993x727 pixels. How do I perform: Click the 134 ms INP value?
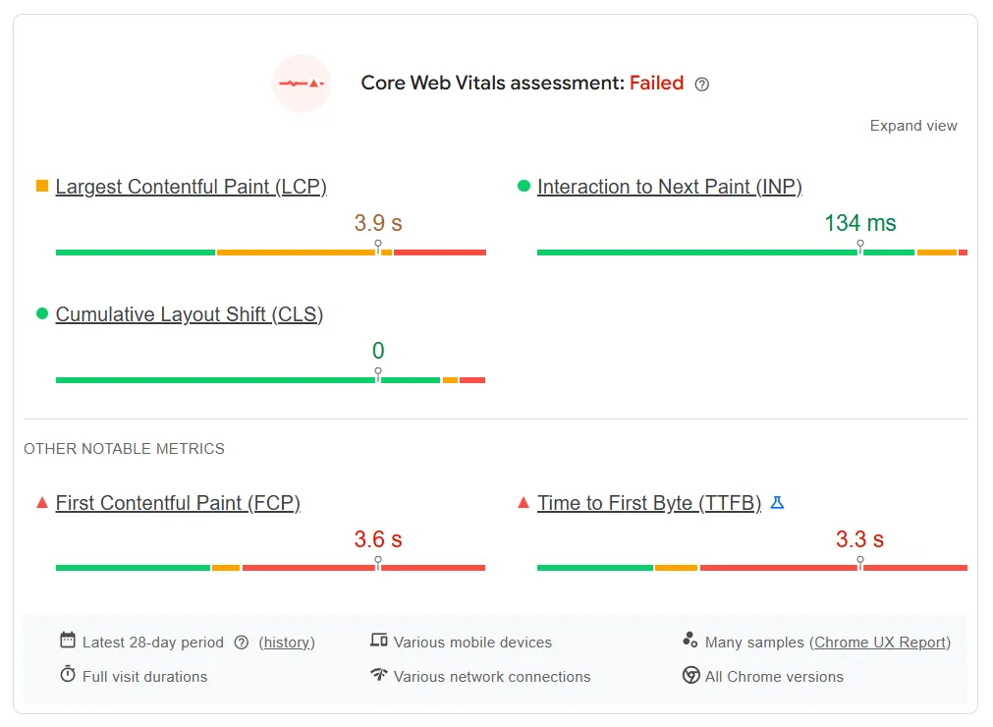(860, 223)
